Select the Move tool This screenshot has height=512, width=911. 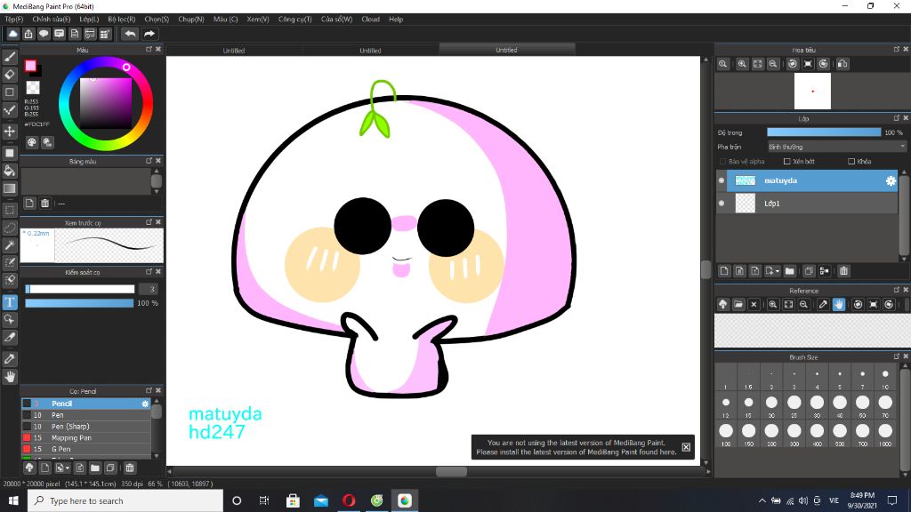(10, 131)
